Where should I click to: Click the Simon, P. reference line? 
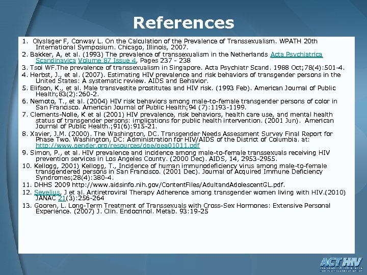click(x=176, y=156)
